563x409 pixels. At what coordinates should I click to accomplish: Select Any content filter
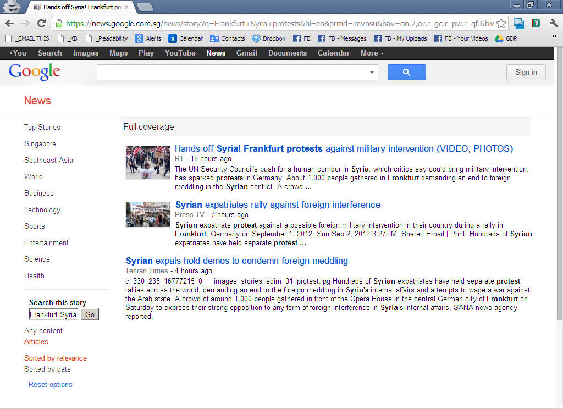tap(43, 331)
